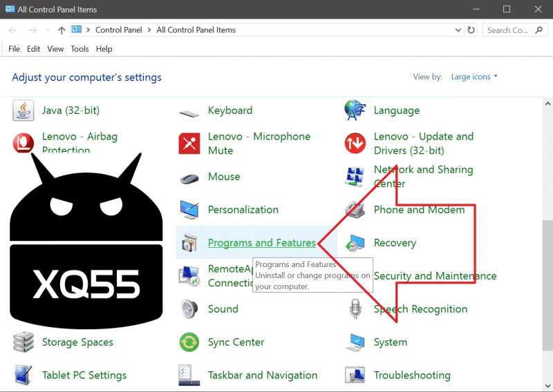Open the View menu
Viewport: 553px width, 392px height.
pyautogui.click(x=55, y=49)
